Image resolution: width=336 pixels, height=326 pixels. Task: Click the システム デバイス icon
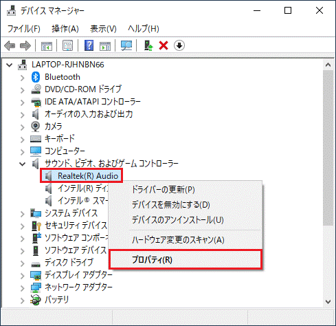[36, 213]
